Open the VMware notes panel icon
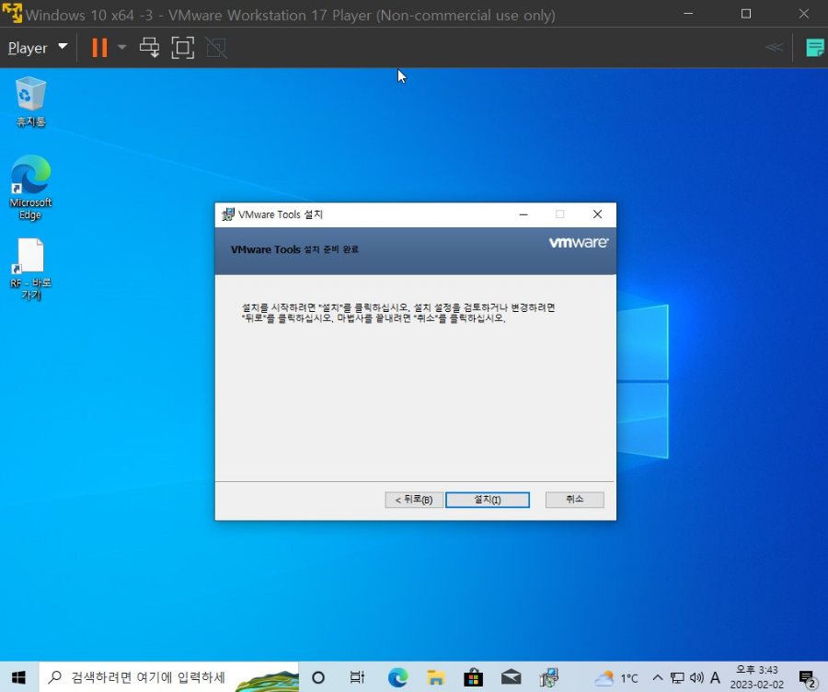Screen dimensions: 828x692 [815, 48]
